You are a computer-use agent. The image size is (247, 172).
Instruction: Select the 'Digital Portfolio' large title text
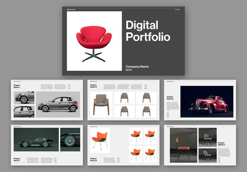point(148,31)
